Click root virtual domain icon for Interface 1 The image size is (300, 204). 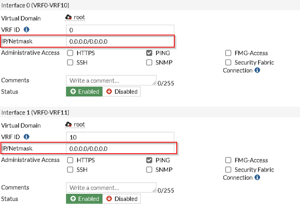[69, 124]
